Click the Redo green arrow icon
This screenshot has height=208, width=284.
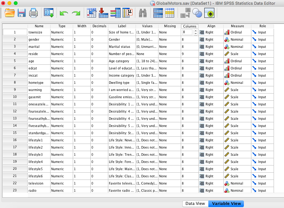tap(76, 13)
